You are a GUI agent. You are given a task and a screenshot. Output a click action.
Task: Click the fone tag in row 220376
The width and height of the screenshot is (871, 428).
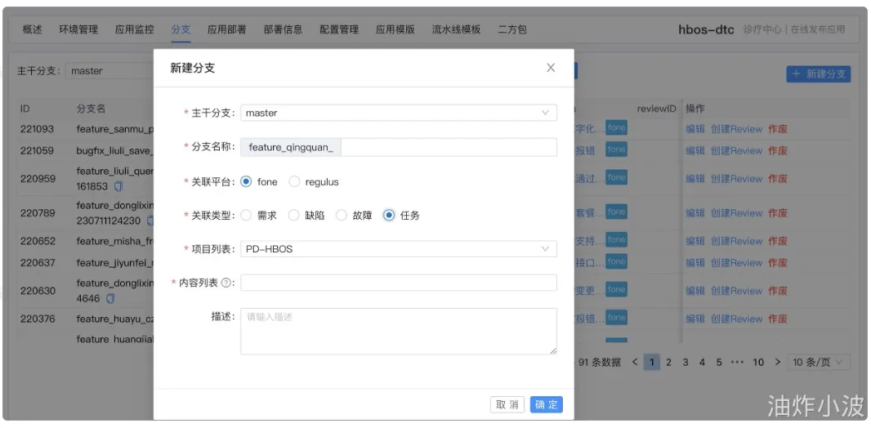pyautogui.click(x=616, y=318)
